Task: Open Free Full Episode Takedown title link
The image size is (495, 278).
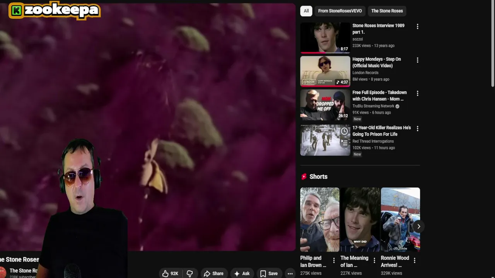Action: pos(379,96)
